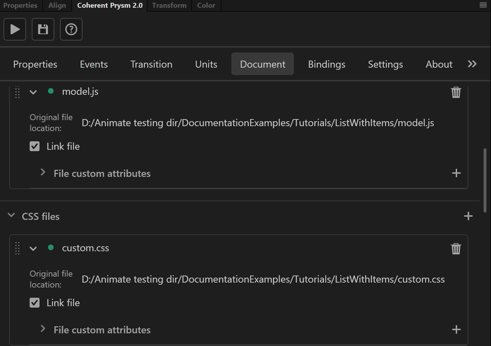Add a new CSS file with plus
Screen dimensions: 491x346
(x=468, y=216)
